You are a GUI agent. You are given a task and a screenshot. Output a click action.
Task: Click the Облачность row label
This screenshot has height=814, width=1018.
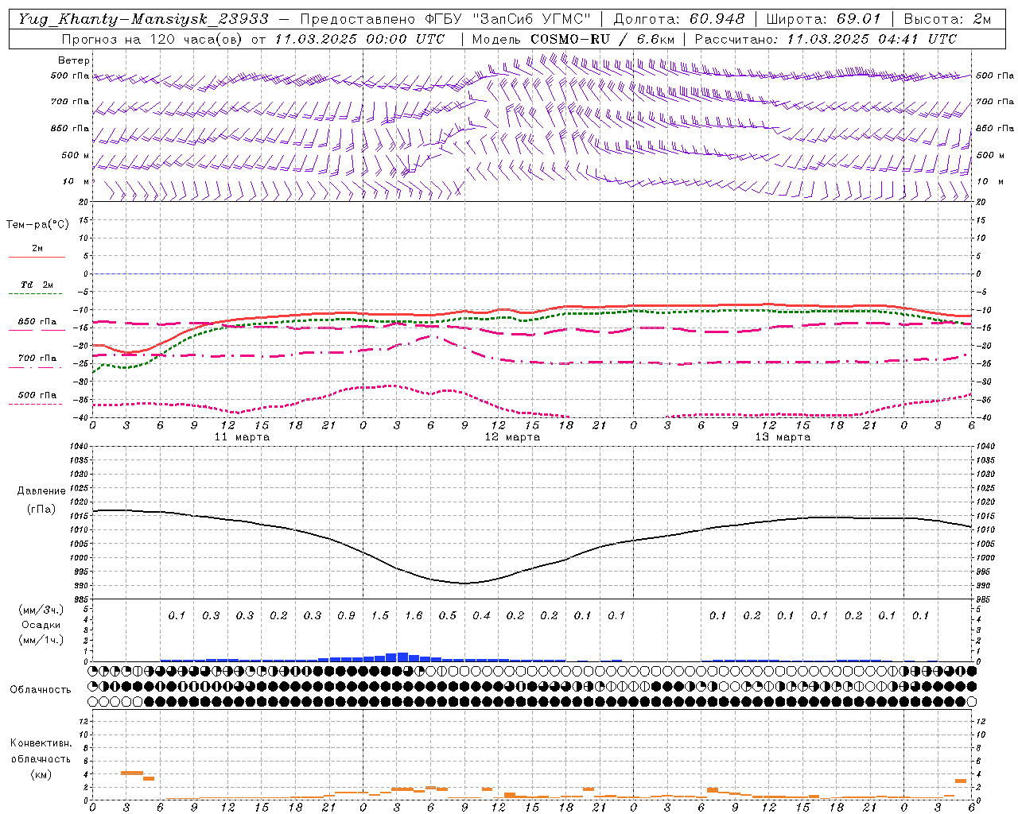click(41, 690)
